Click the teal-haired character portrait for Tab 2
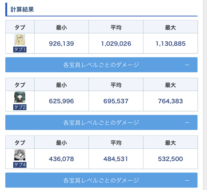 coord(20,97)
